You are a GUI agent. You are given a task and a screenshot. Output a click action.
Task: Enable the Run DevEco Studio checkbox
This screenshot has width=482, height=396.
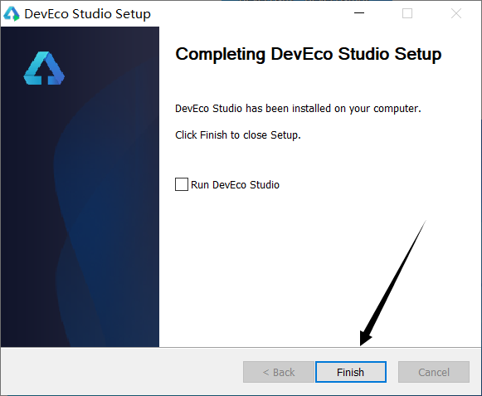[182, 184]
